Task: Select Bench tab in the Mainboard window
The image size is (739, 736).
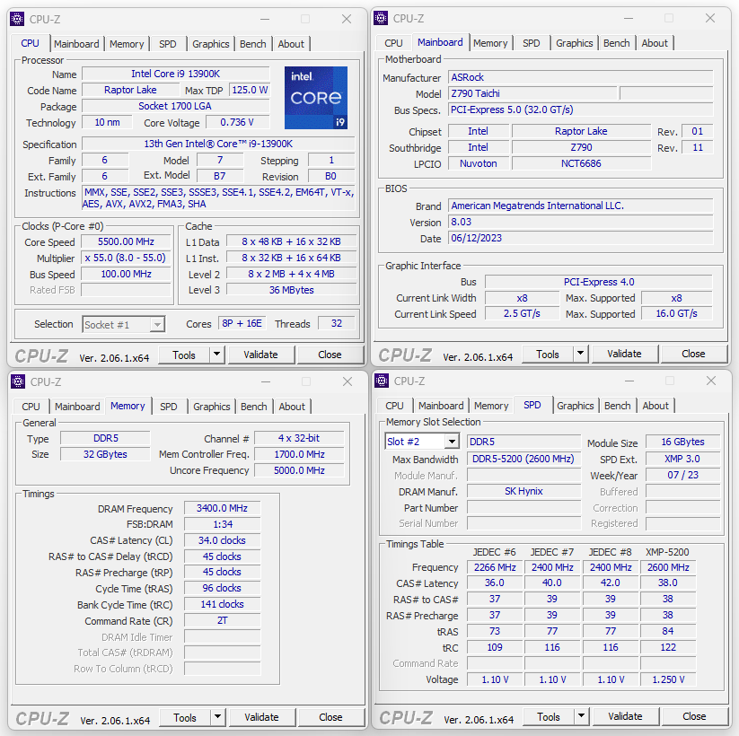Action: tap(617, 43)
